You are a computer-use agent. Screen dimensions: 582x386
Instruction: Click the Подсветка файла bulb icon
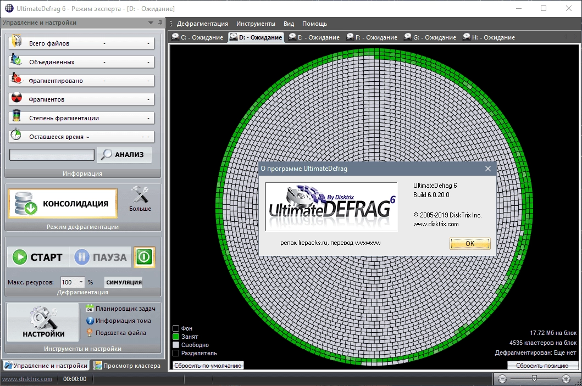click(90, 333)
